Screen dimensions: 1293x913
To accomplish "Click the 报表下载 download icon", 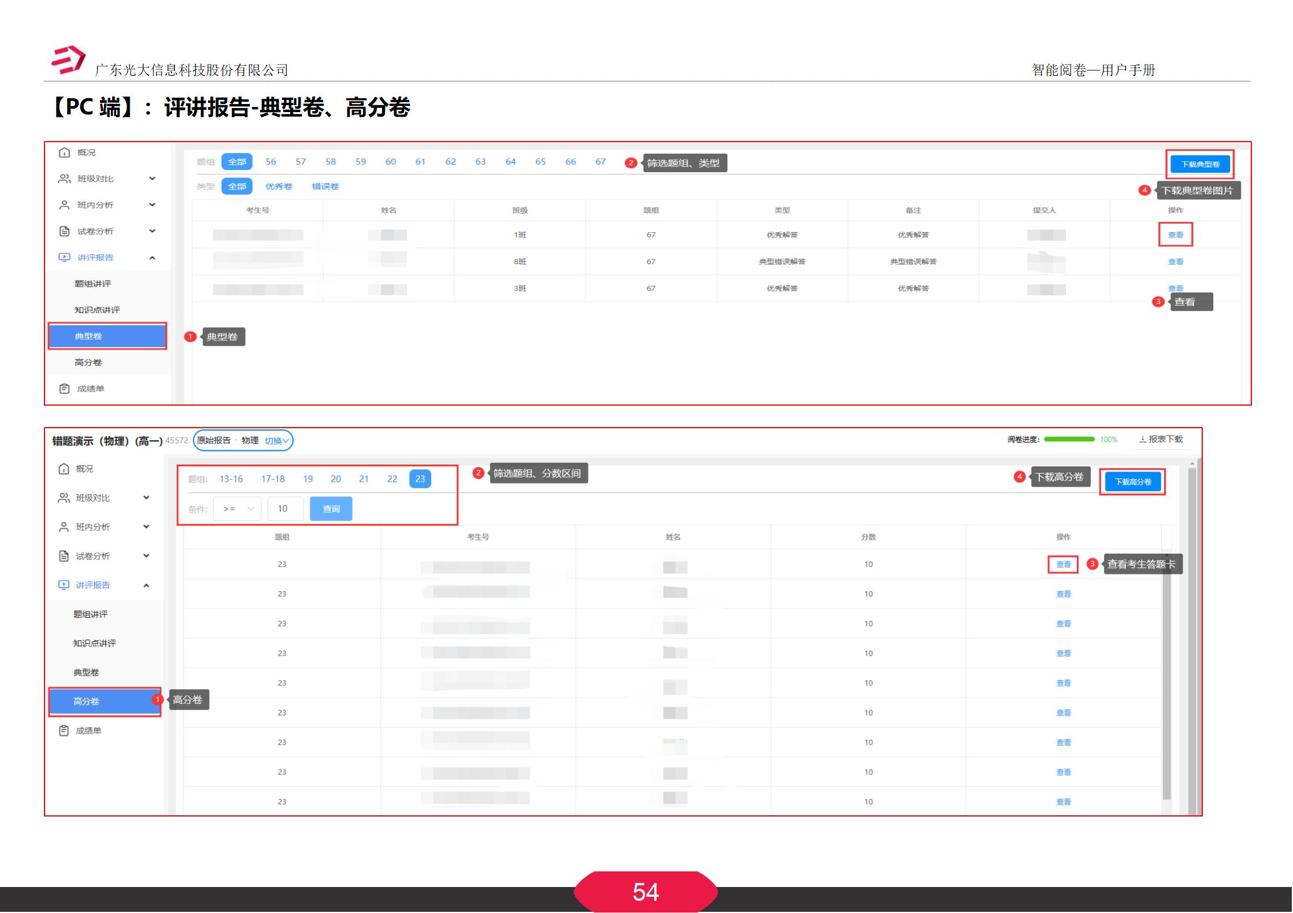I will coord(1142,440).
